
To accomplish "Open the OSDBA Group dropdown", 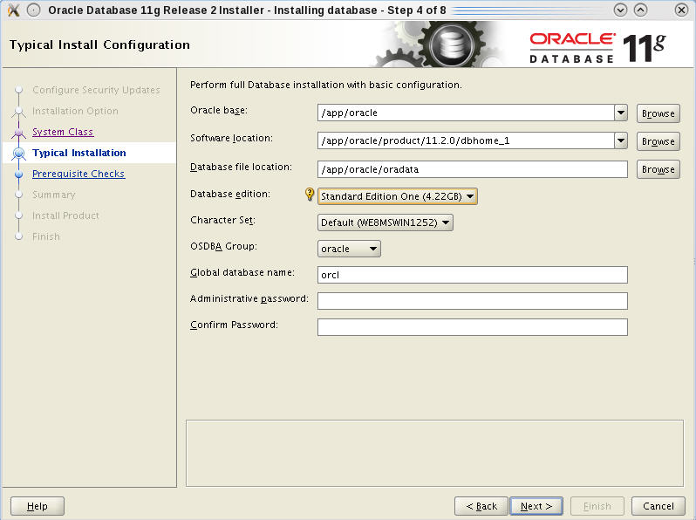I will (x=350, y=249).
